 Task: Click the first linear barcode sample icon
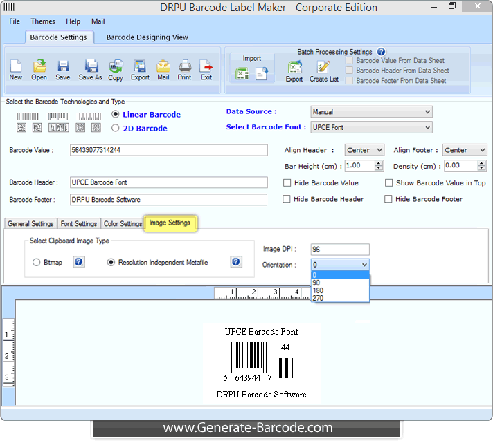[28, 117]
